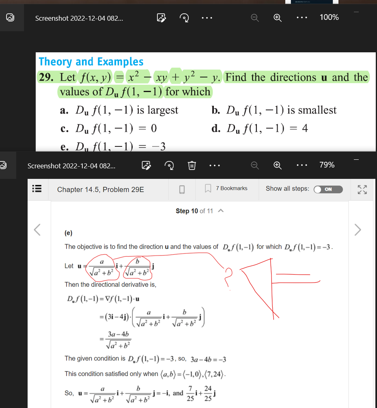Viewport: 377px width, 408px height.
Task: Click the partially visible browser tab at top
Action: coord(311,2)
